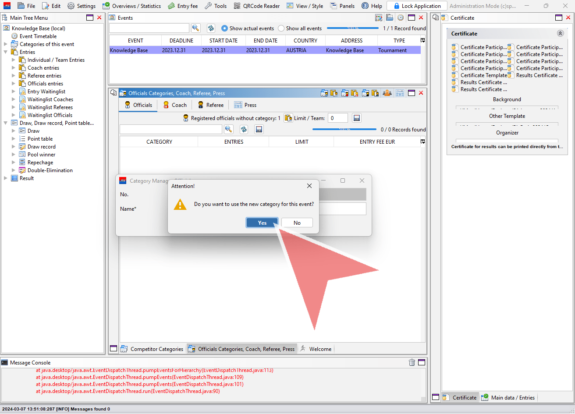Open the Overviews / Statistics menu
The image size is (575, 414).
(x=131, y=6)
